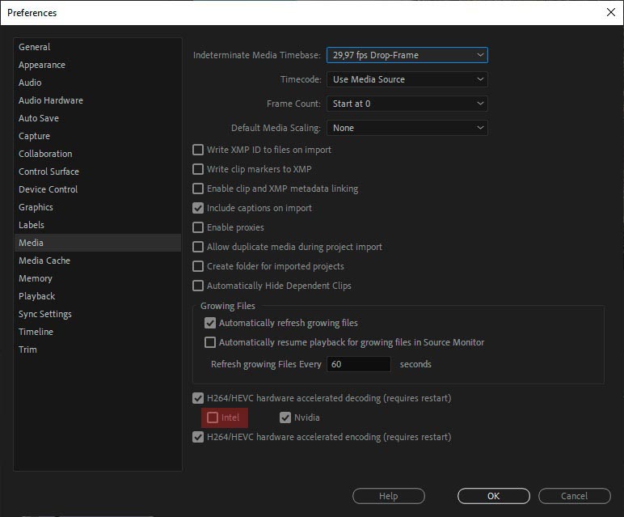Enable automatically resume playback for growing files
The image size is (624, 517).
coord(209,342)
